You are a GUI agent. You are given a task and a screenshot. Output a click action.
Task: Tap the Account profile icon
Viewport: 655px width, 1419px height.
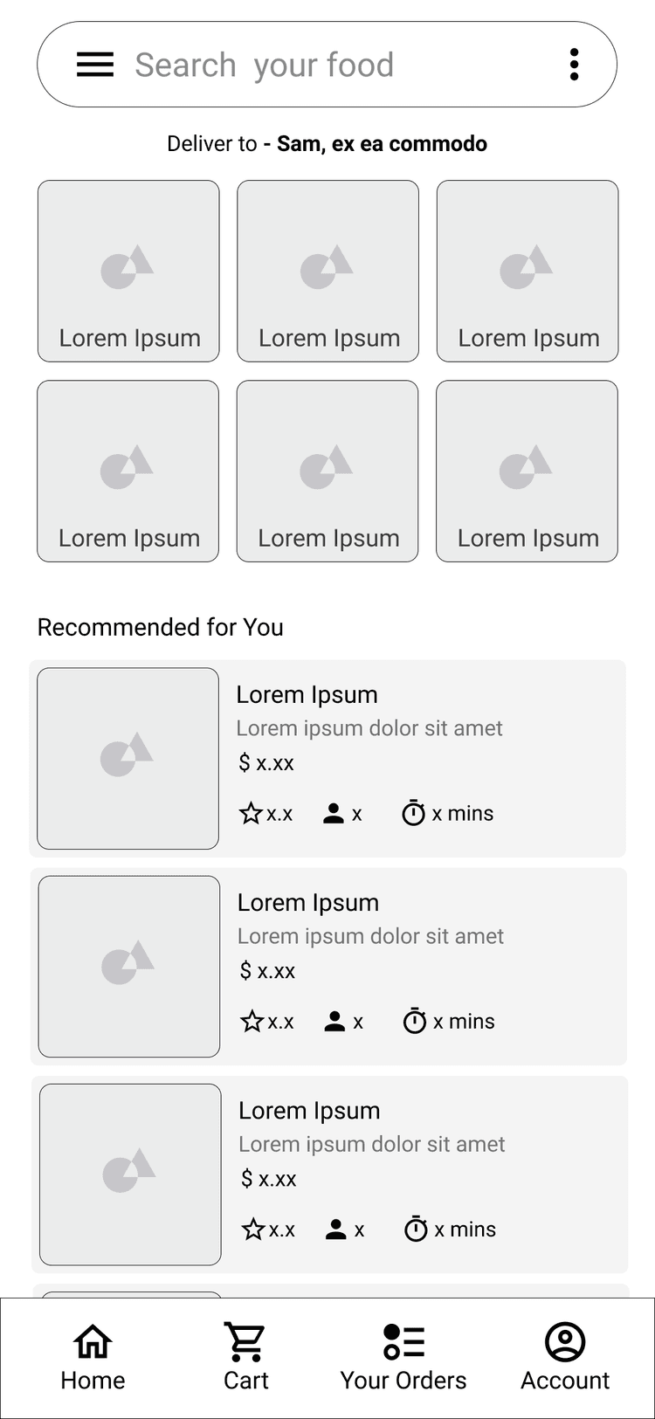[565, 1342]
